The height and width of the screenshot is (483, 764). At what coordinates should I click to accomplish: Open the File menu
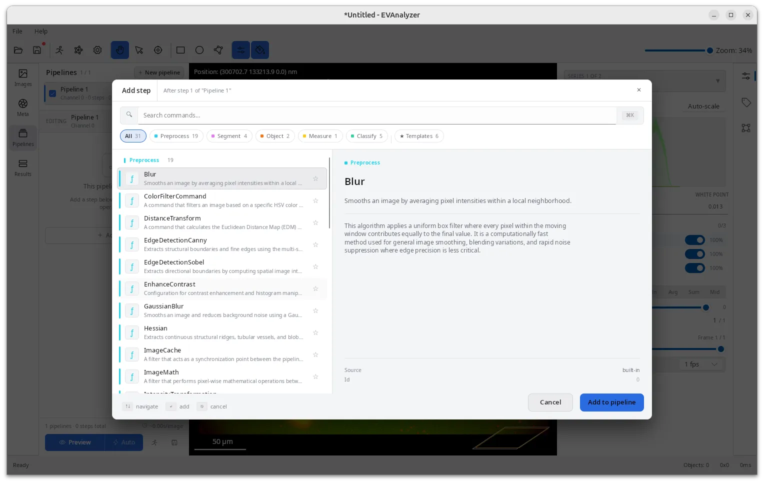click(x=17, y=31)
